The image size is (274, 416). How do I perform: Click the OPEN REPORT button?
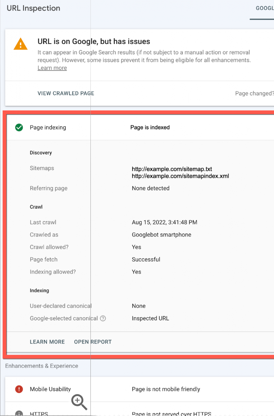point(93,342)
